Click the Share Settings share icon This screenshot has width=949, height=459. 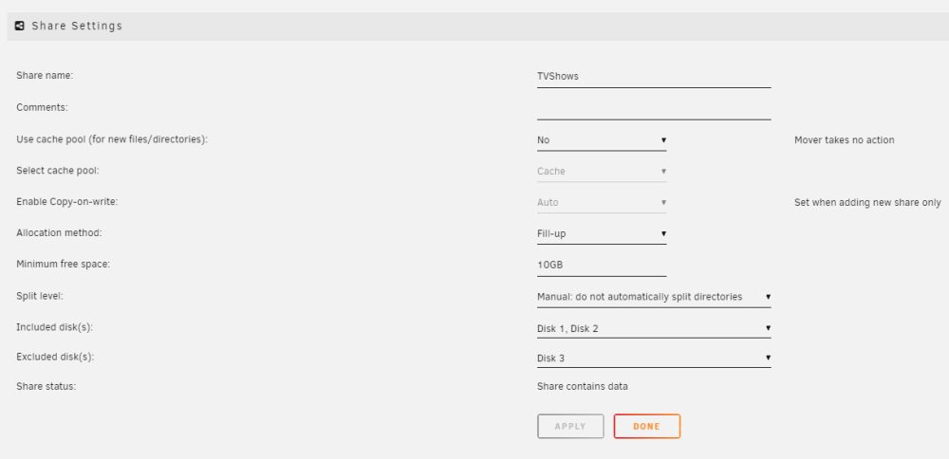click(x=19, y=26)
